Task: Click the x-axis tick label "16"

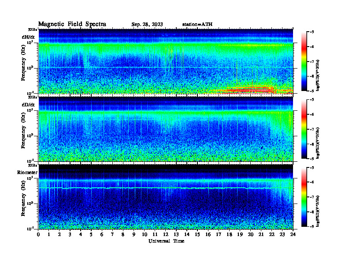Action: point(208,234)
